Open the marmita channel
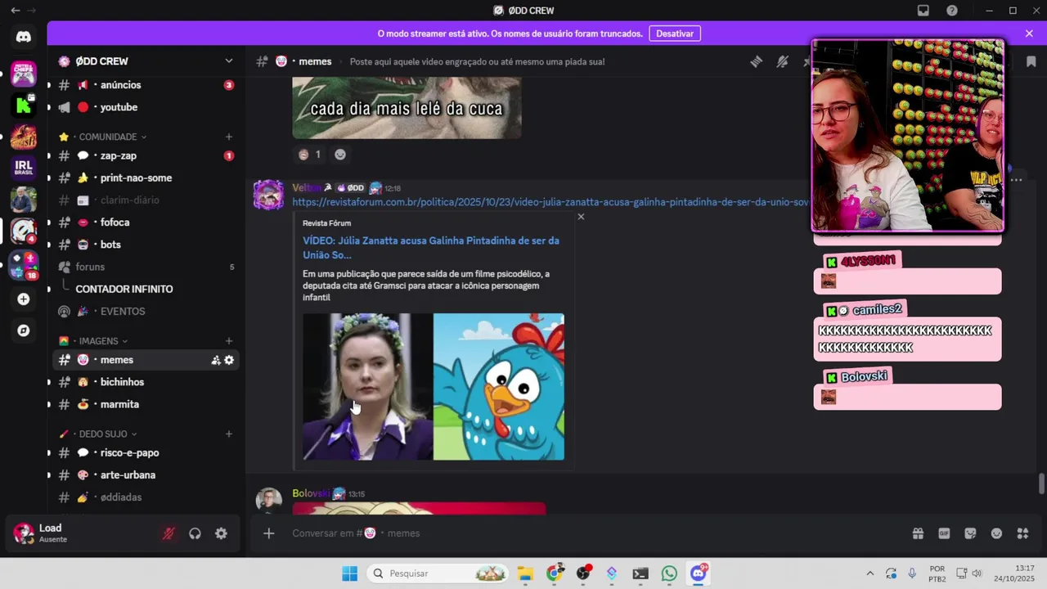1047x589 pixels. click(146, 404)
